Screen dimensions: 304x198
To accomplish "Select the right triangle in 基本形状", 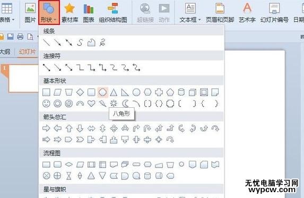I will point(125,92).
